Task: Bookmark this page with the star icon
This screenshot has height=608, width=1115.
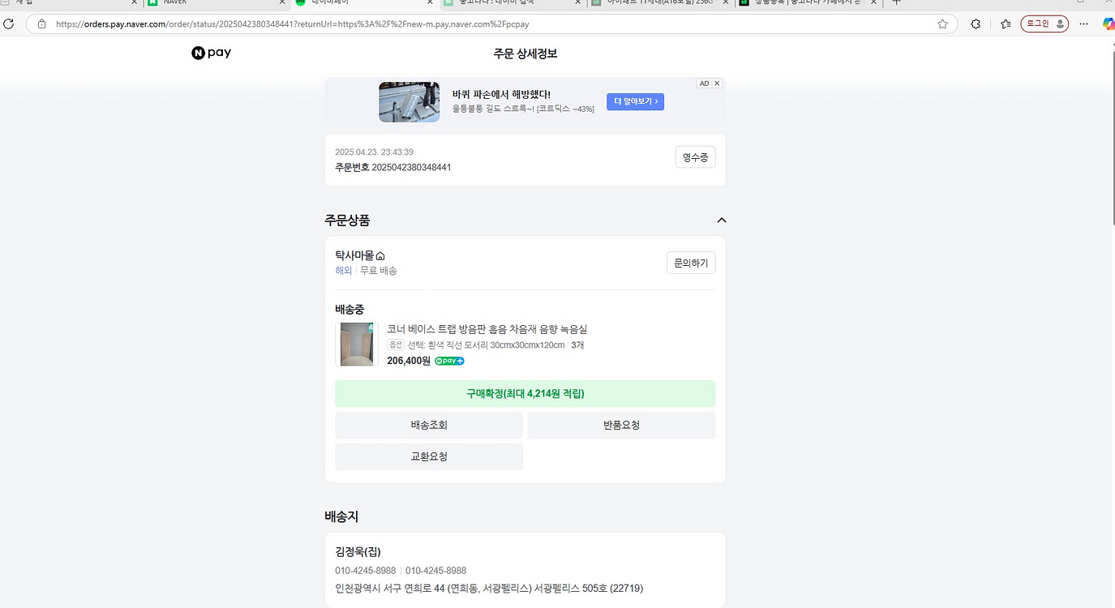Action: pyautogui.click(x=942, y=24)
